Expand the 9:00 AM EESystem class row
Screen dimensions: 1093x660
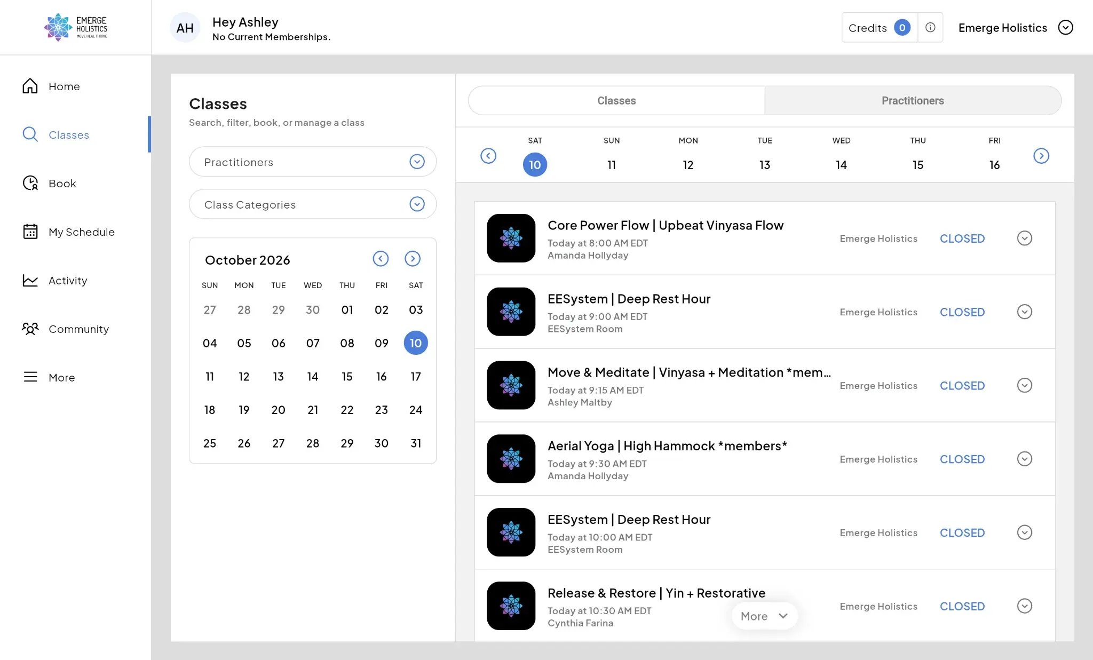(1024, 312)
